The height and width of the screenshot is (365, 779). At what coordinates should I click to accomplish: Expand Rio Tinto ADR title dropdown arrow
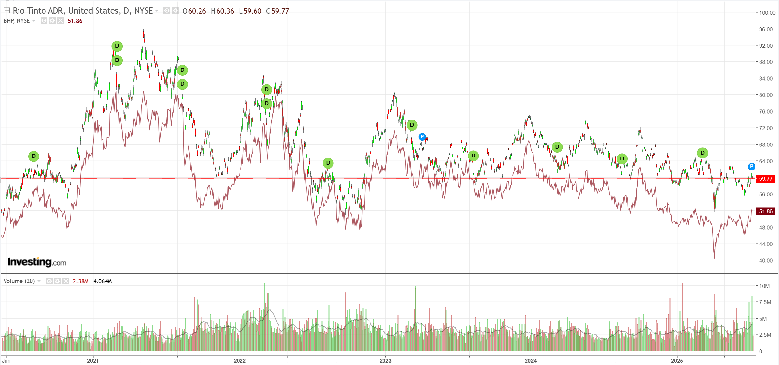point(157,11)
